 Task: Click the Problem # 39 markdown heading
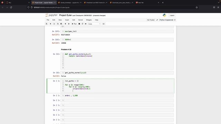coord(66,50)
